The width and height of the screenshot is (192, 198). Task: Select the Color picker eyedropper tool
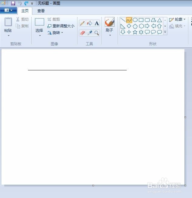point(90,33)
